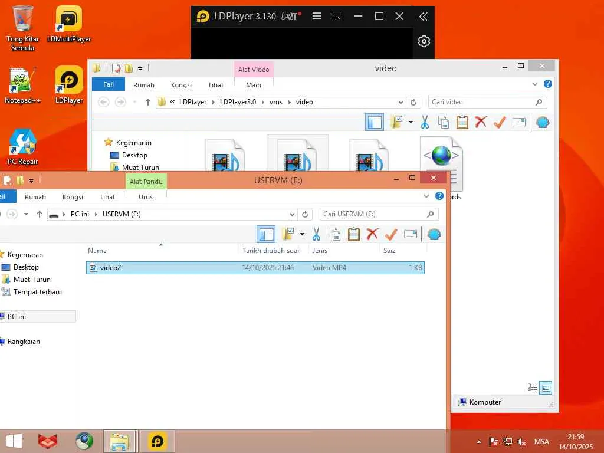The height and width of the screenshot is (453, 604).
Task: Click orange checkmark icon in video window
Action: tap(500, 123)
